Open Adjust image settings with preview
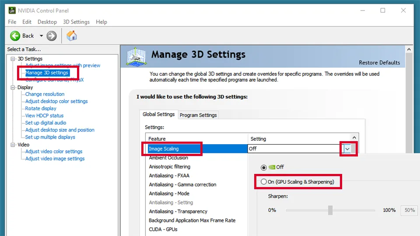This screenshot has width=420, height=236. 63,66
